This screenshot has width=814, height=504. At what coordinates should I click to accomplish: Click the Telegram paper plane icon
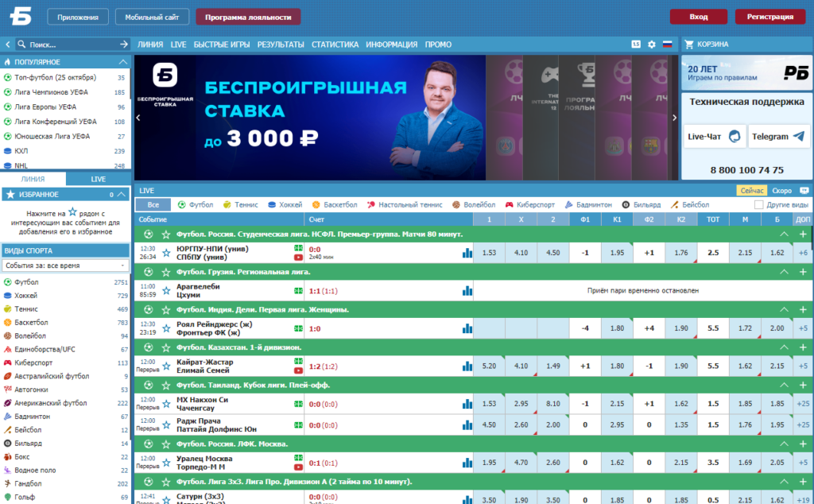(x=799, y=137)
